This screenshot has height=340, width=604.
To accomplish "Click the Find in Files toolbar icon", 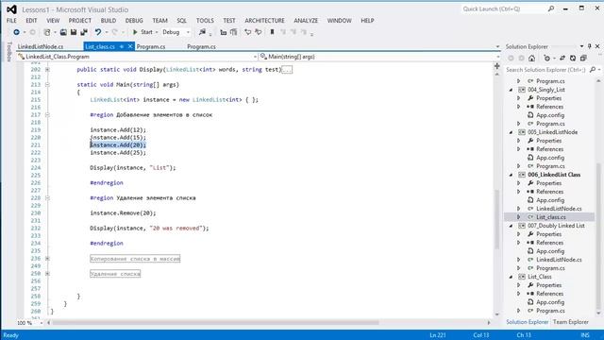I will coord(202,32).
